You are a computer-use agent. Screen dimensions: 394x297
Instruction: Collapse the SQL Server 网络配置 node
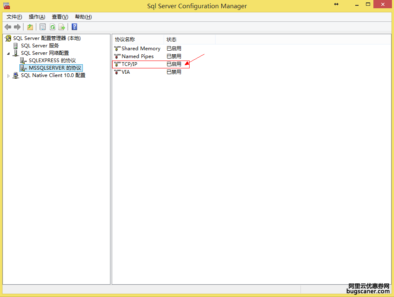[x=8, y=53]
